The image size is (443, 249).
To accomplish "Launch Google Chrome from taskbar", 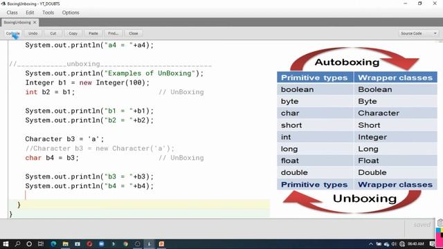I will (125, 244).
